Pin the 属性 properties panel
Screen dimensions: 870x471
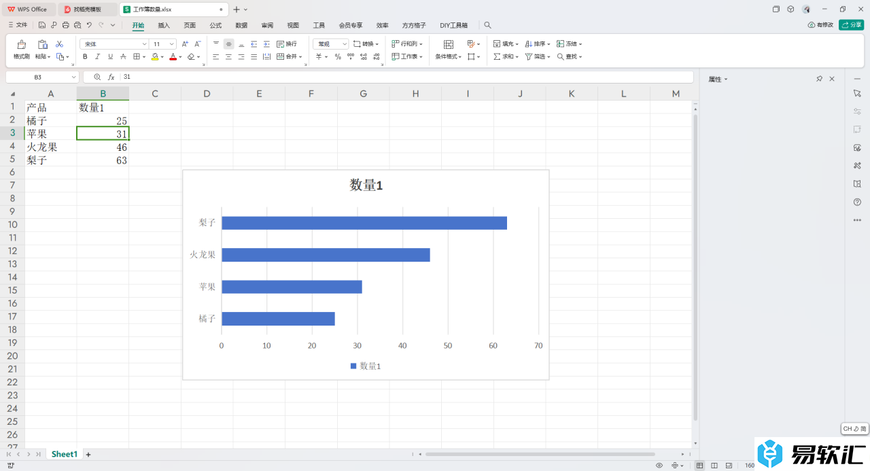tap(819, 79)
